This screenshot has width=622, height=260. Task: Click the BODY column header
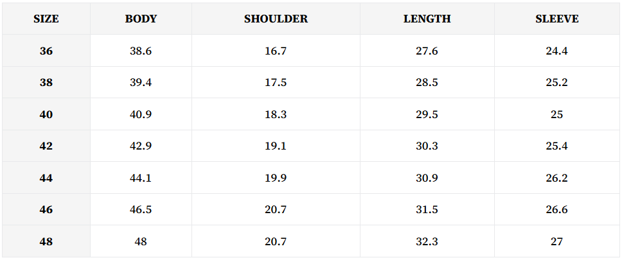pyautogui.click(x=141, y=19)
